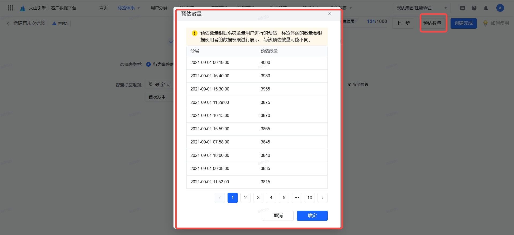Click the 2021-09-01 00:38:00 cell
The height and width of the screenshot is (235, 514).
click(210, 169)
